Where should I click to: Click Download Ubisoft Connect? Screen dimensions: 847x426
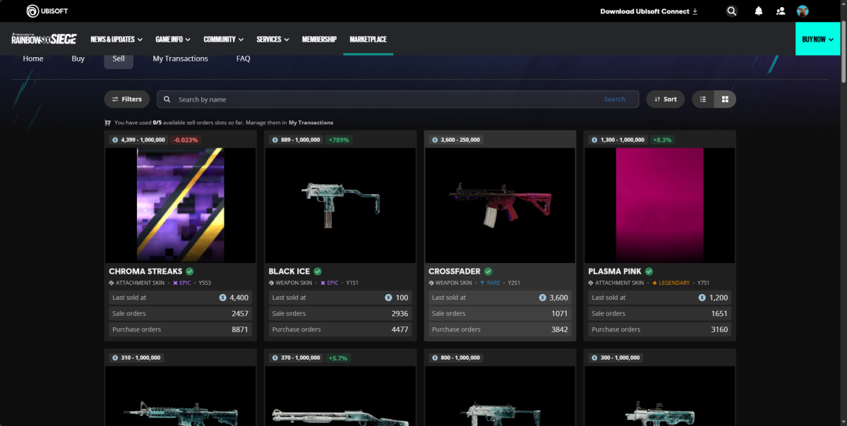click(x=649, y=11)
